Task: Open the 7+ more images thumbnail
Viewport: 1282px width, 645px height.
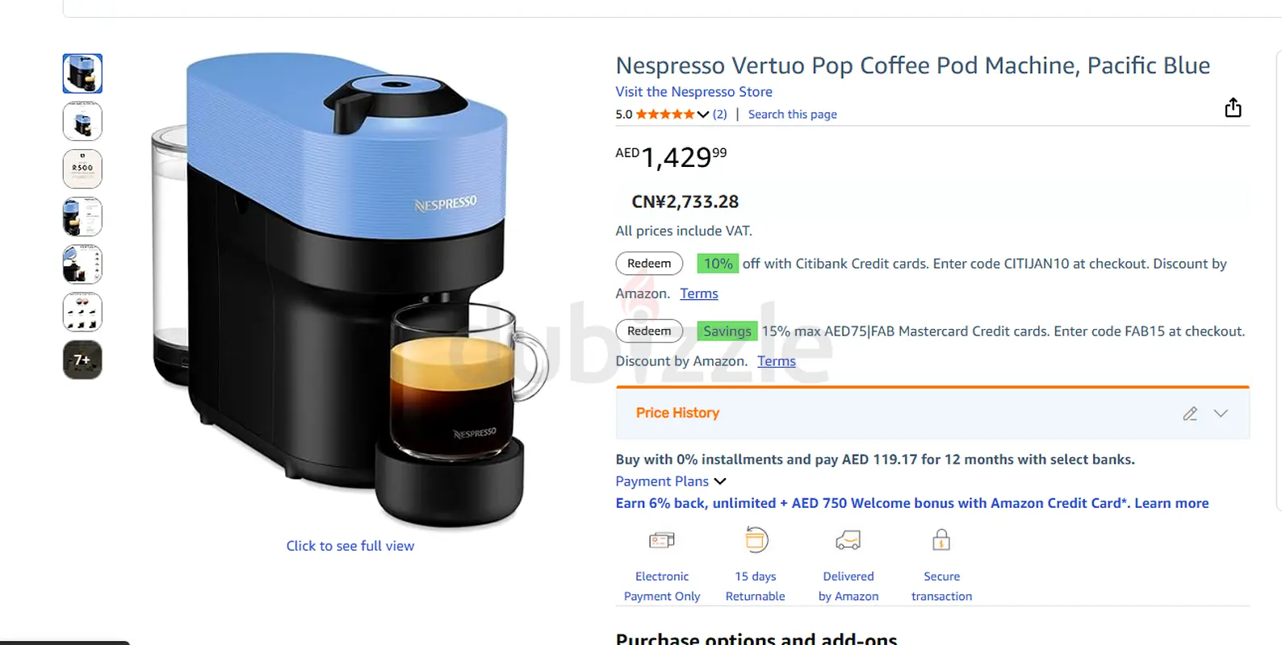Action: click(x=82, y=360)
